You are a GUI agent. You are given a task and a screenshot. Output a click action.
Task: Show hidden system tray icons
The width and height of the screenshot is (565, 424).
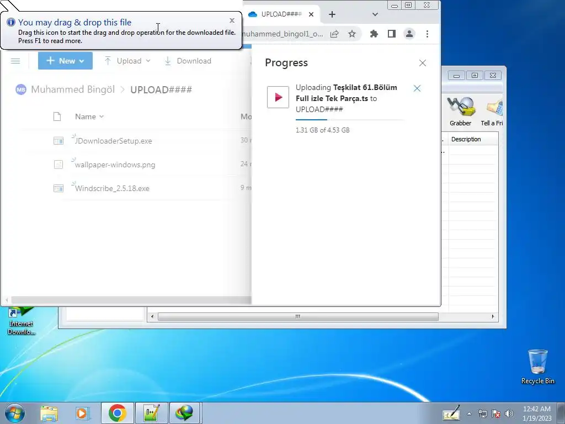pyautogui.click(x=469, y=414)
